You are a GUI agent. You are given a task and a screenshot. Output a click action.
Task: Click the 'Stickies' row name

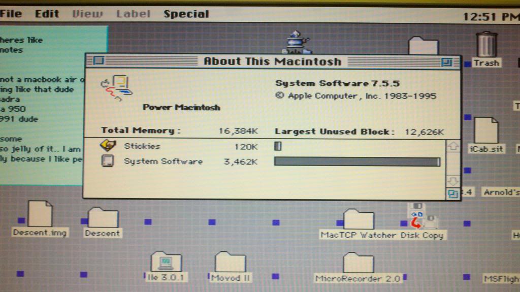tap(142, 146)
